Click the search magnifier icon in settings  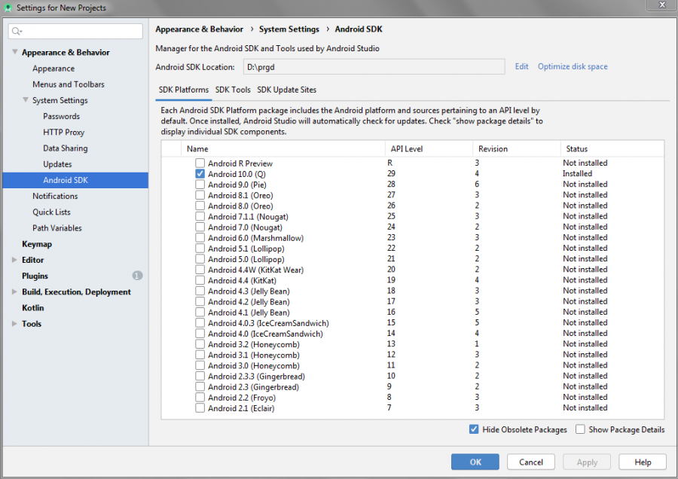pos(17,31)
